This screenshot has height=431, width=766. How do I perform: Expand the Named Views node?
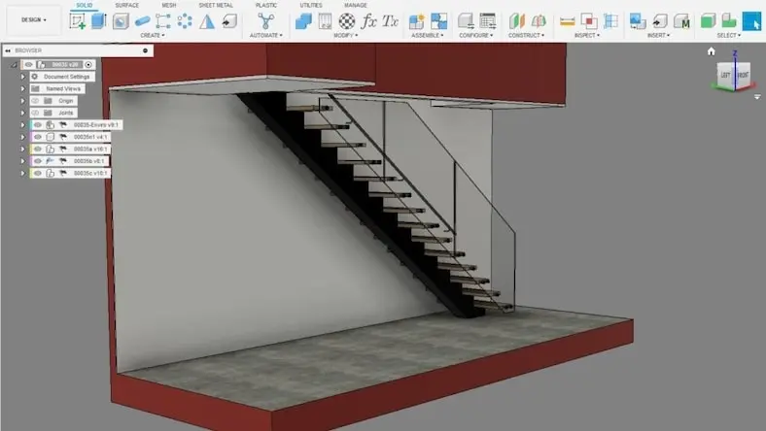[x=22, y=89]
